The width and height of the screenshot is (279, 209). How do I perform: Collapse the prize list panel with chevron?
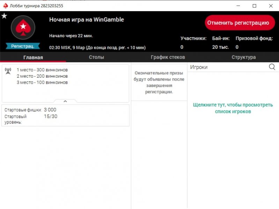point(65,101)
